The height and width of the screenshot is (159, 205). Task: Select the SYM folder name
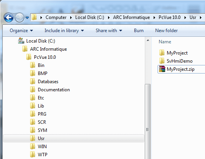click(x=42, y=130)
